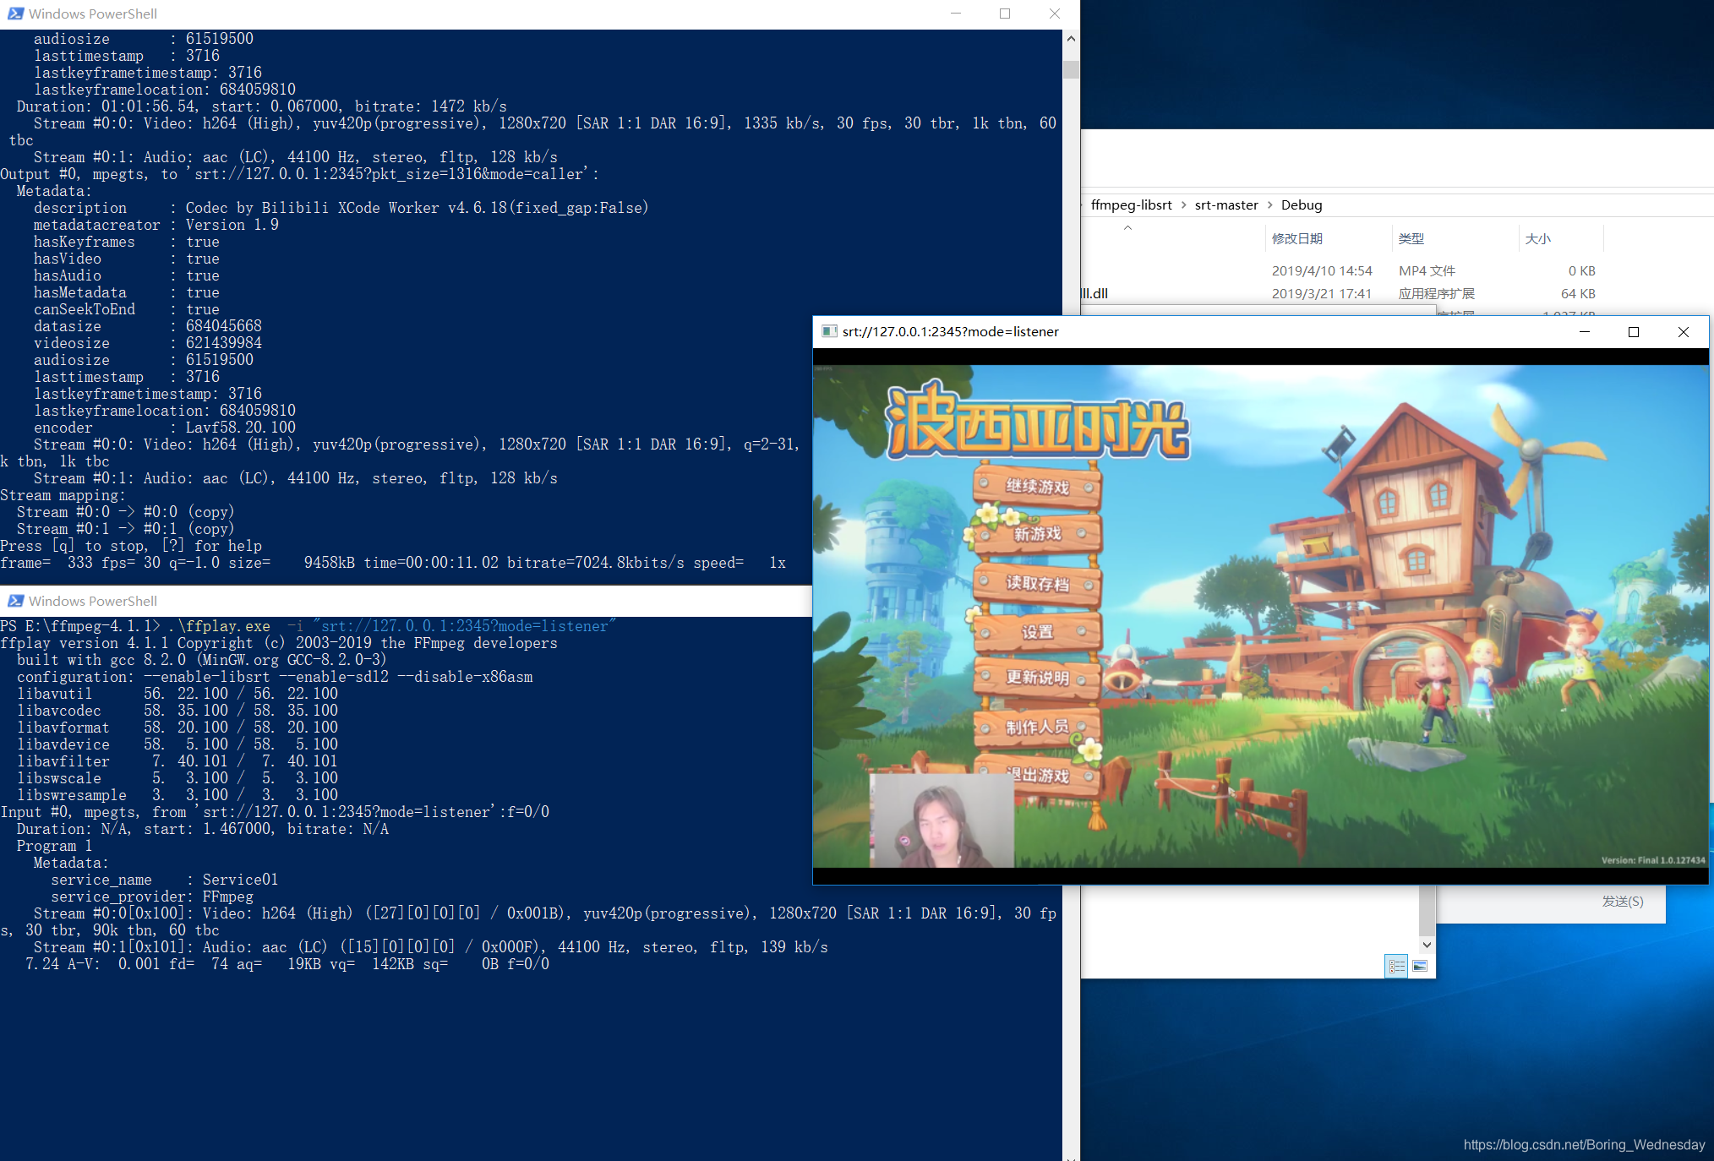Click the lower PowerShell window title icon

pos(15,601)
